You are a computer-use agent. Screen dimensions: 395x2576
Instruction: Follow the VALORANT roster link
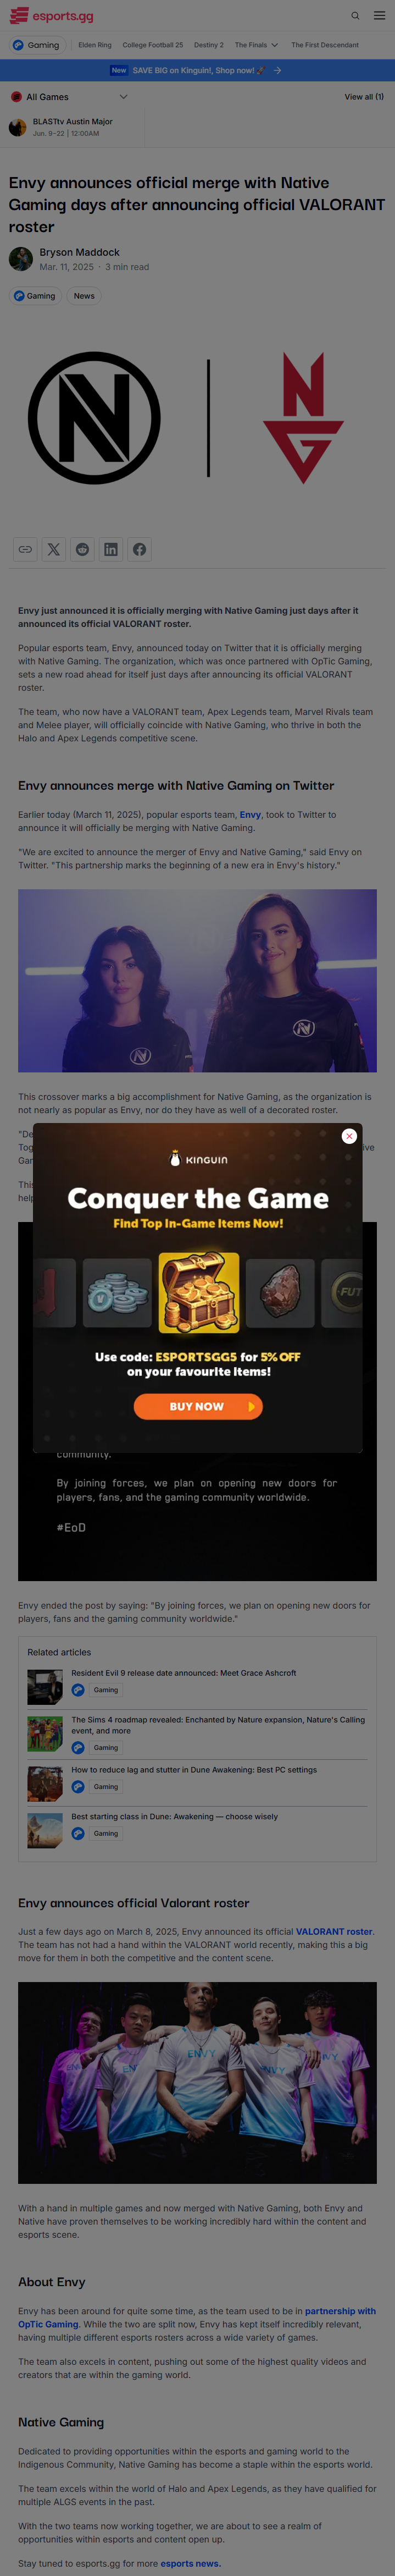[334, 1931]
